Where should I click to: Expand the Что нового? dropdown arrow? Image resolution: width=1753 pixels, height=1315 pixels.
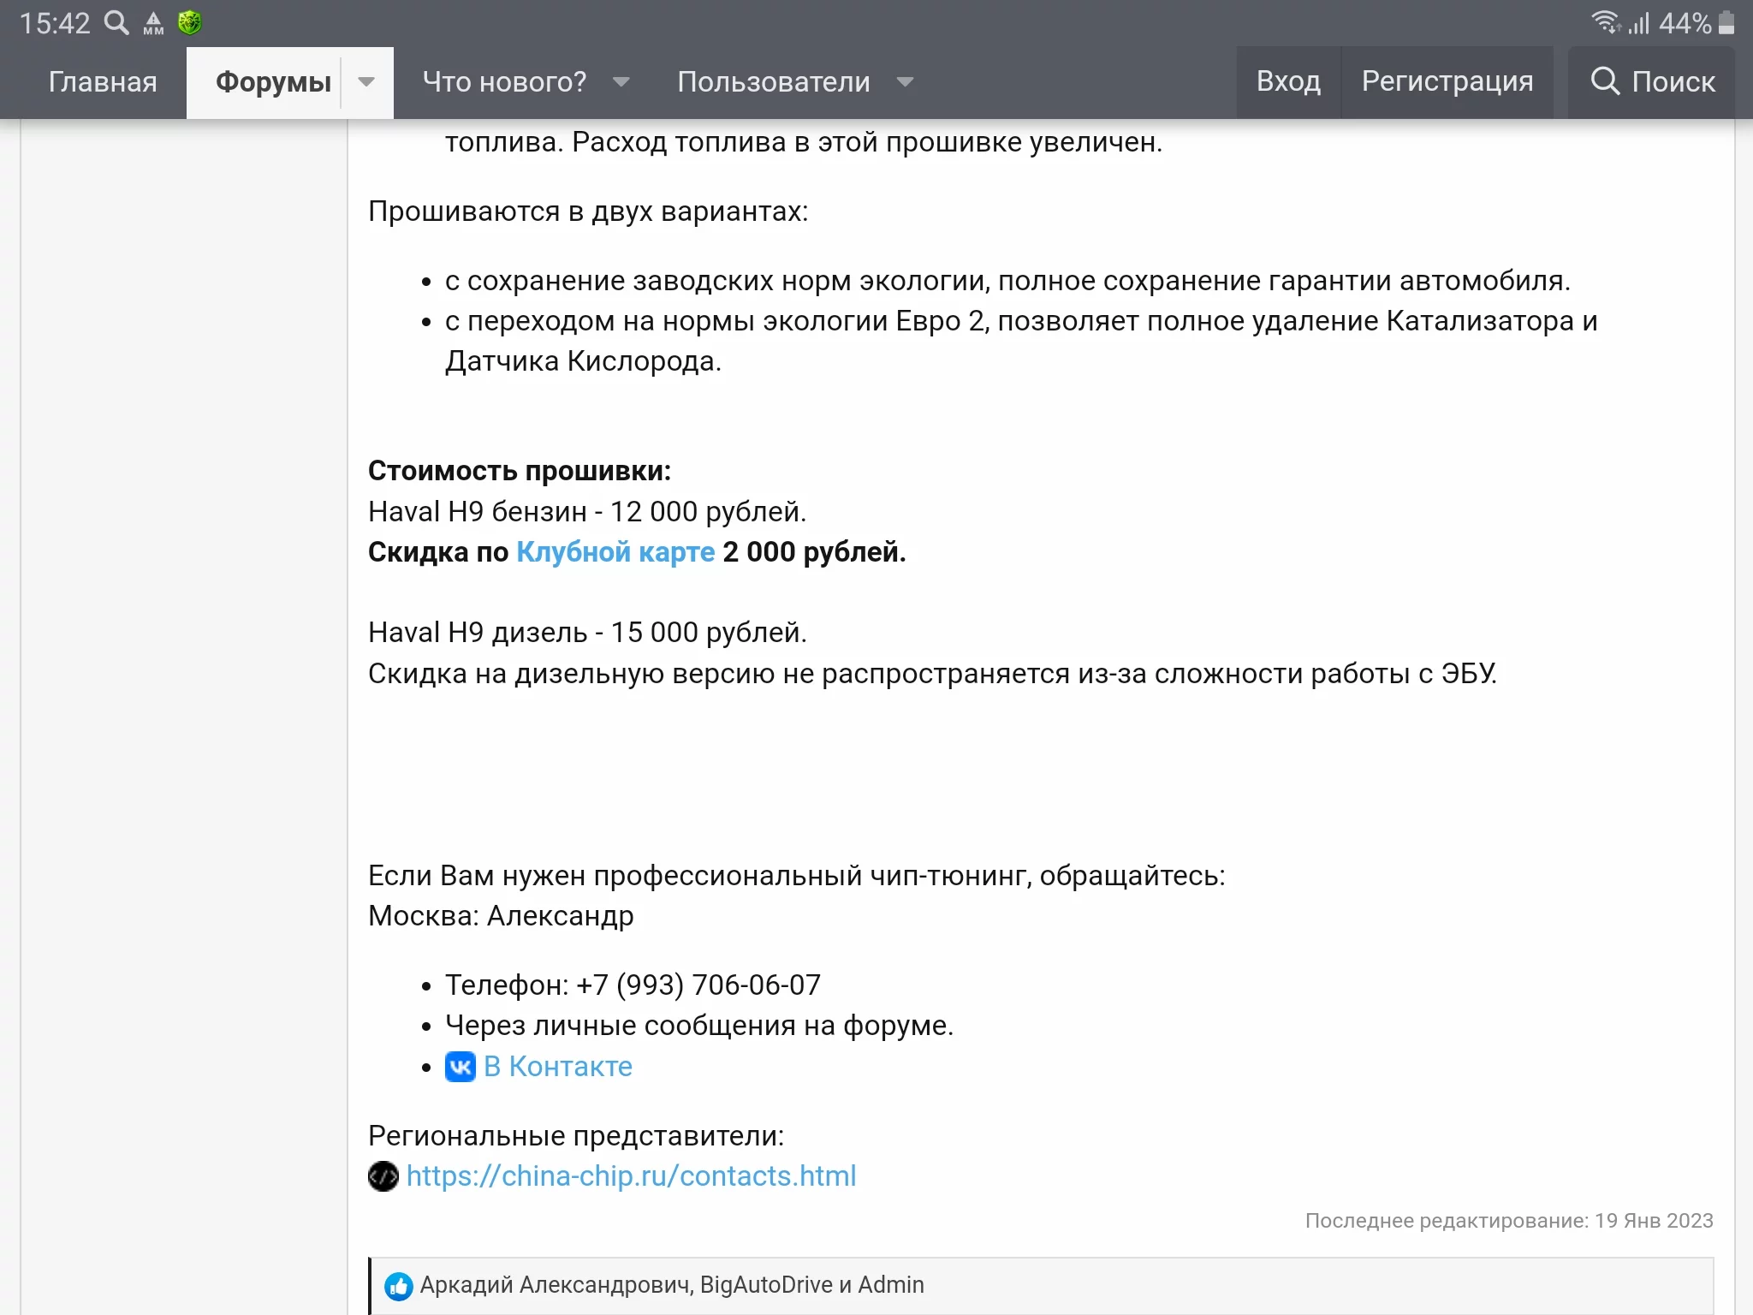(x=621, y=82)
